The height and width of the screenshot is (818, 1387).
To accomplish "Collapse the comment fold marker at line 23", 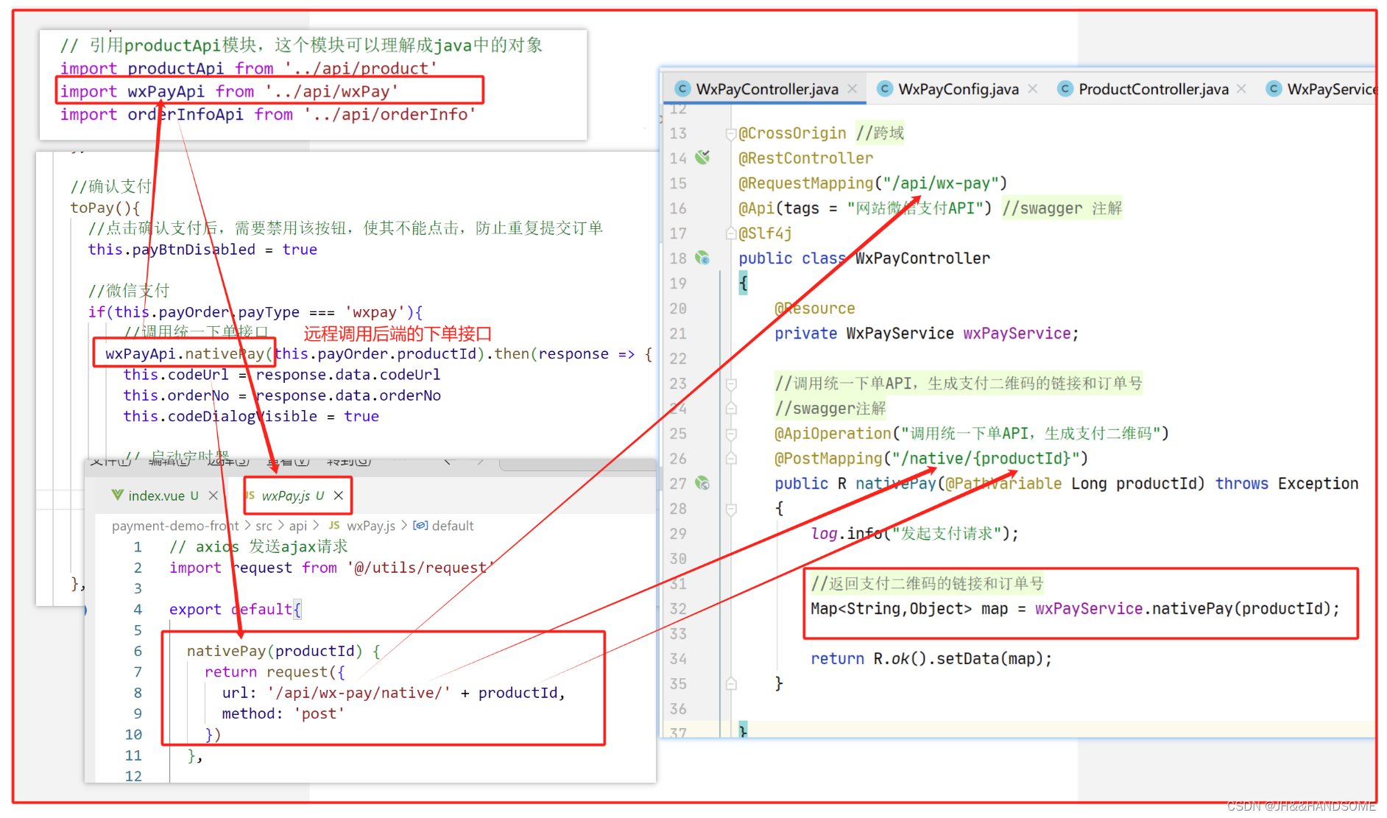I will pyautogui.click(x=731, y=384).
